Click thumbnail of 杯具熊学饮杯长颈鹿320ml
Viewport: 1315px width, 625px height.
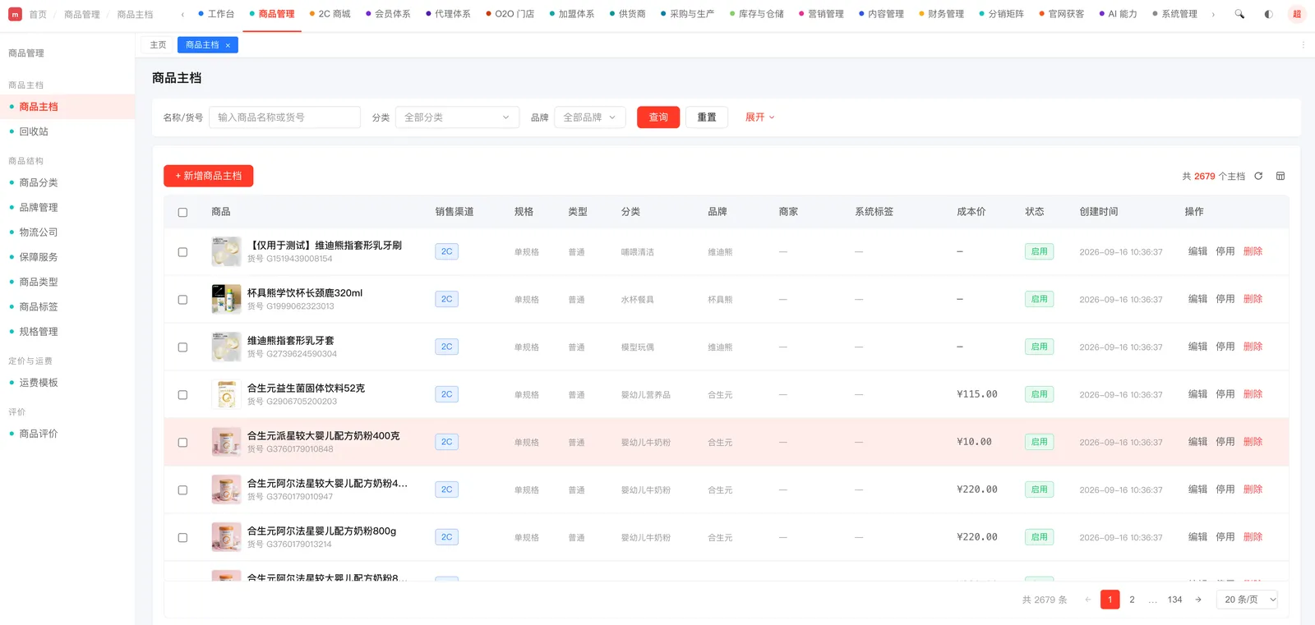(226, 299)
